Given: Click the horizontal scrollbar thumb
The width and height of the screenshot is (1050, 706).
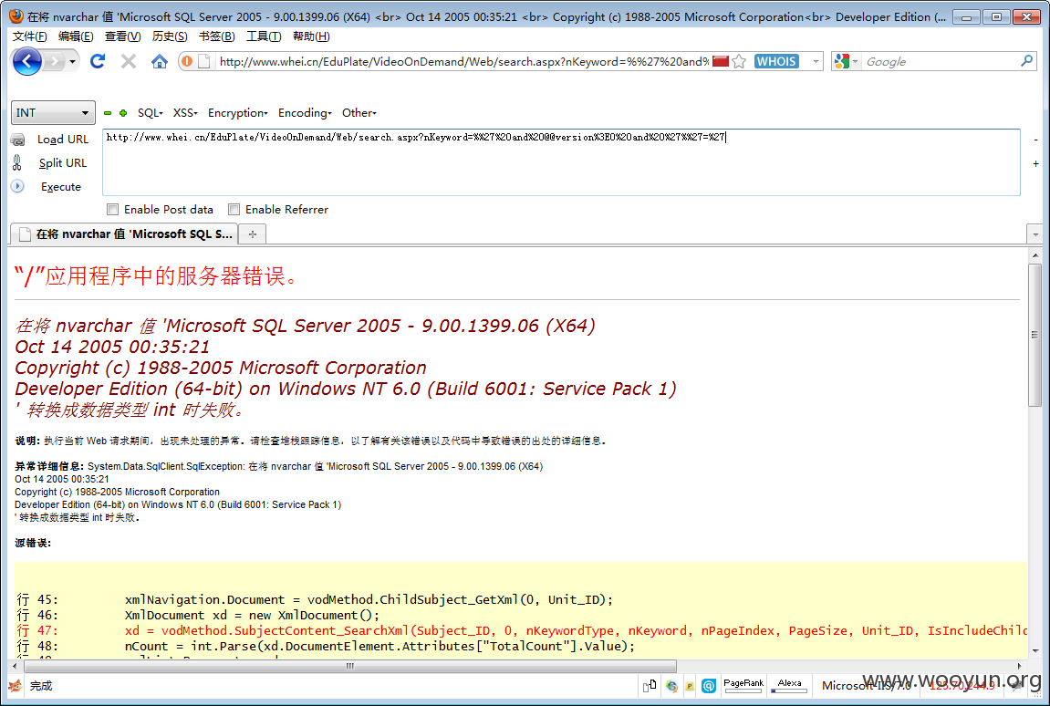Looking at the screenshot, I should tap(350, 666).
